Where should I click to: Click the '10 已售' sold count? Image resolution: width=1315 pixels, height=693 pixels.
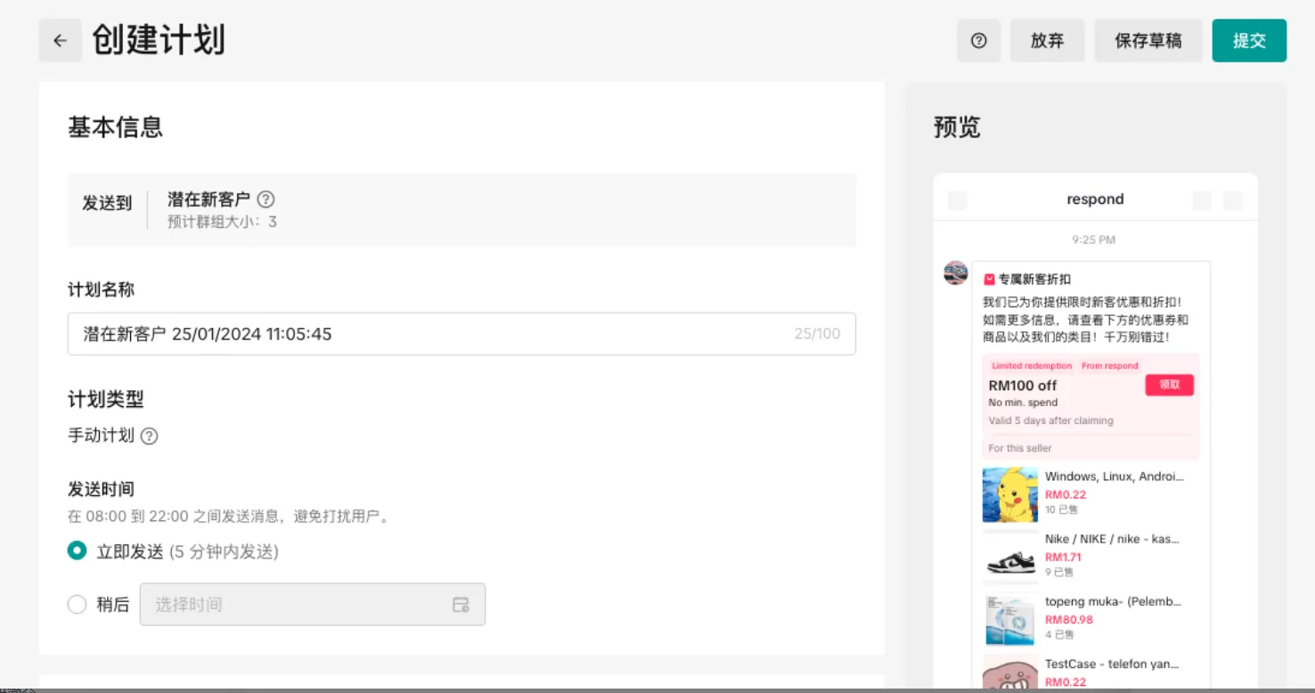1061,510
